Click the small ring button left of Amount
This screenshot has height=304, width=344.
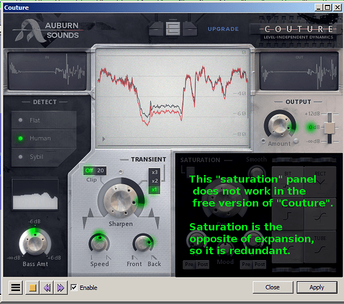264,141
